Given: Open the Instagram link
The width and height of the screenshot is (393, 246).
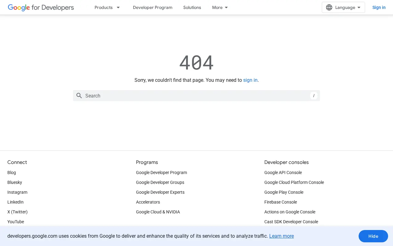Looking at the screenshot, I should pos(17,192).
